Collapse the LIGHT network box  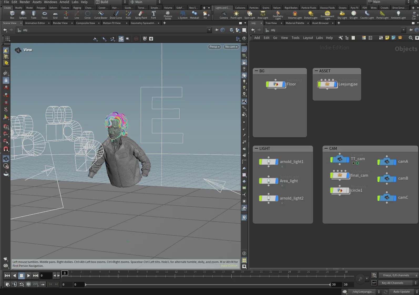[256, 149]
